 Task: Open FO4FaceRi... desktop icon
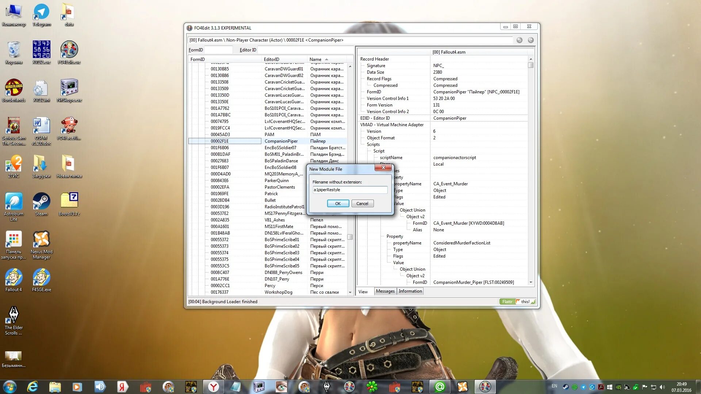(69, 129)
